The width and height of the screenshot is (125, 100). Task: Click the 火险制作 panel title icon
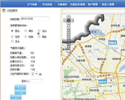click(x=4, y=10)
